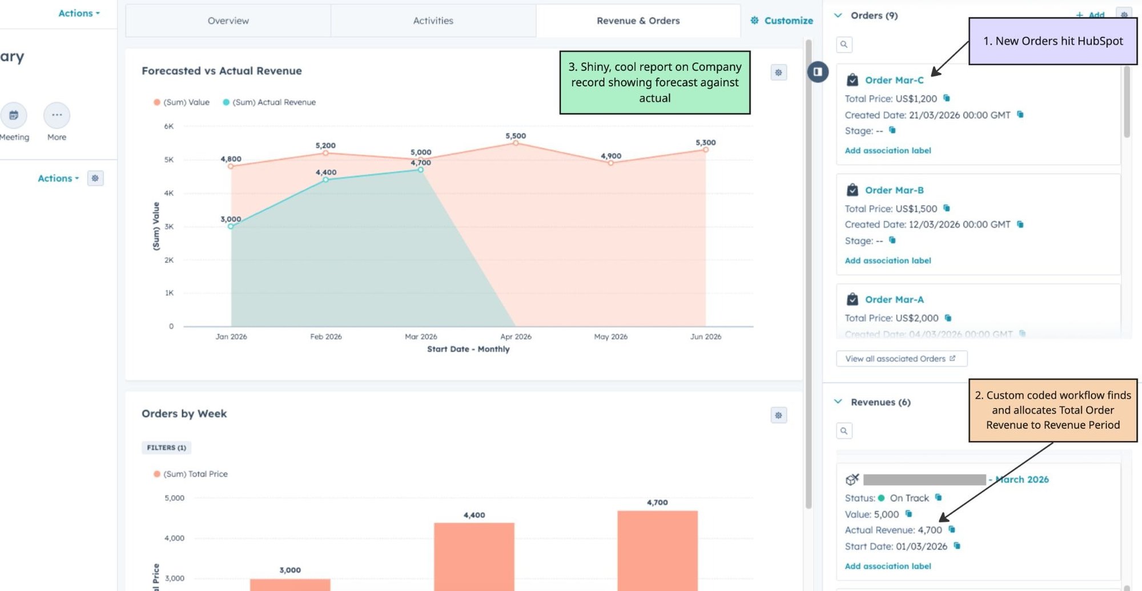
Task: Open the Order Mar-C record link
Action: coord(894,80)
